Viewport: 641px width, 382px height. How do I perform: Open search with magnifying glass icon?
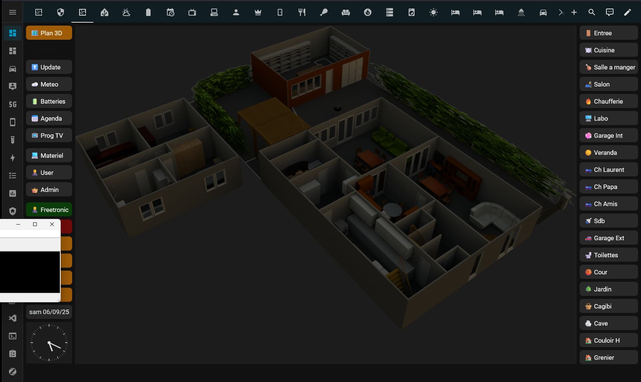point(592,12)
